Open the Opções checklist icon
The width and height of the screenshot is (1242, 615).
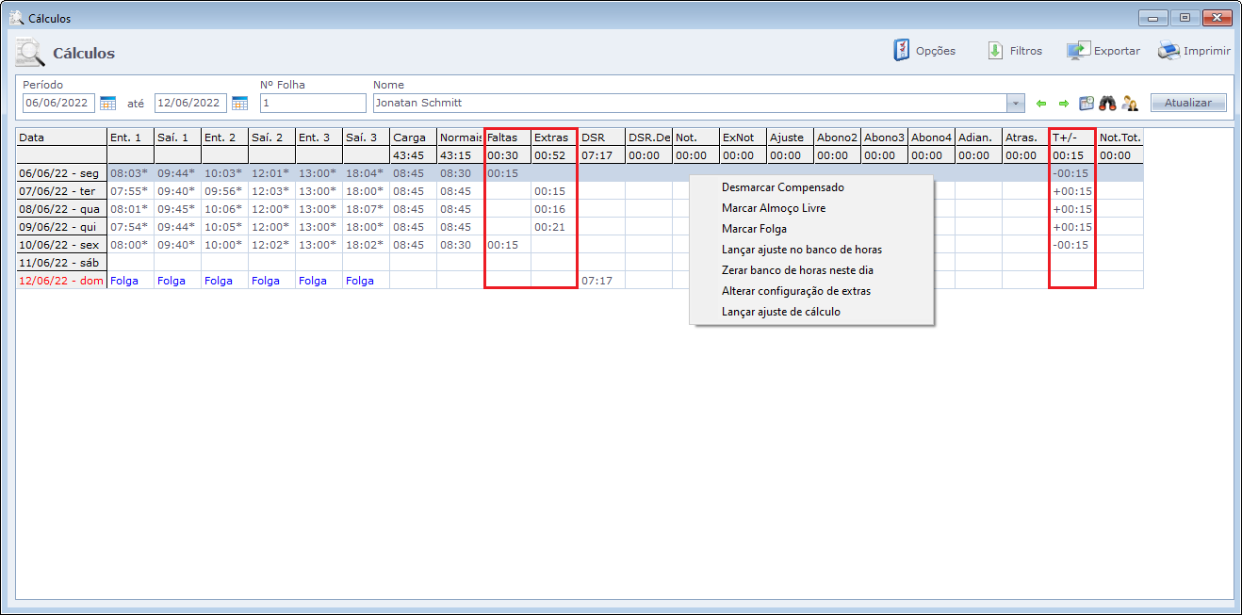[902, 51]
